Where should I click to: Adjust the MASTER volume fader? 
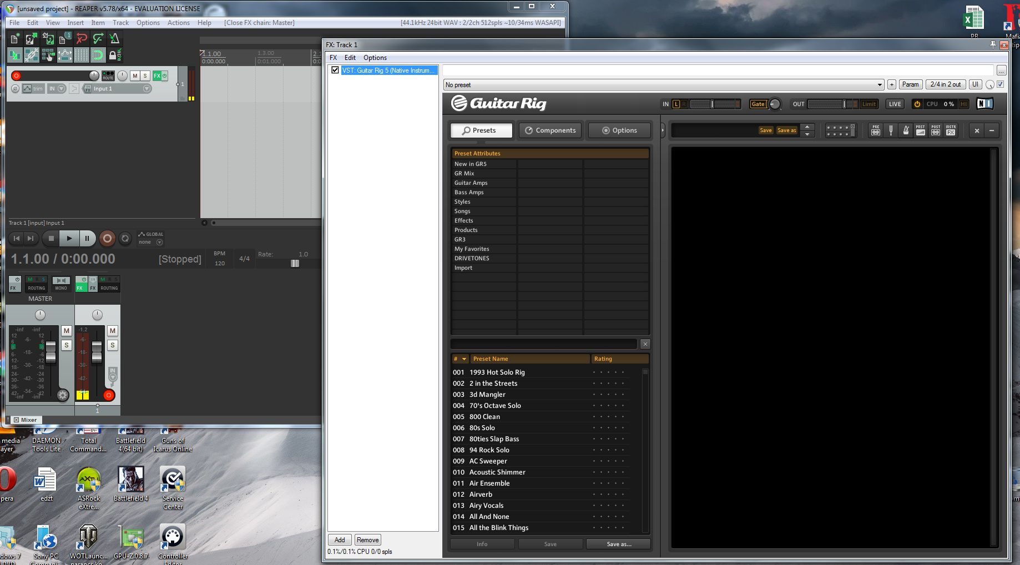click(51, 352)
